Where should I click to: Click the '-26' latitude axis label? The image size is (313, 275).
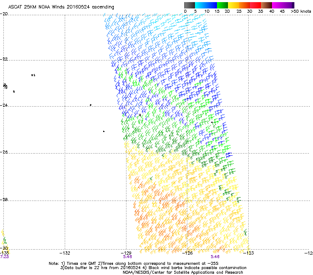tap(4, 152)
